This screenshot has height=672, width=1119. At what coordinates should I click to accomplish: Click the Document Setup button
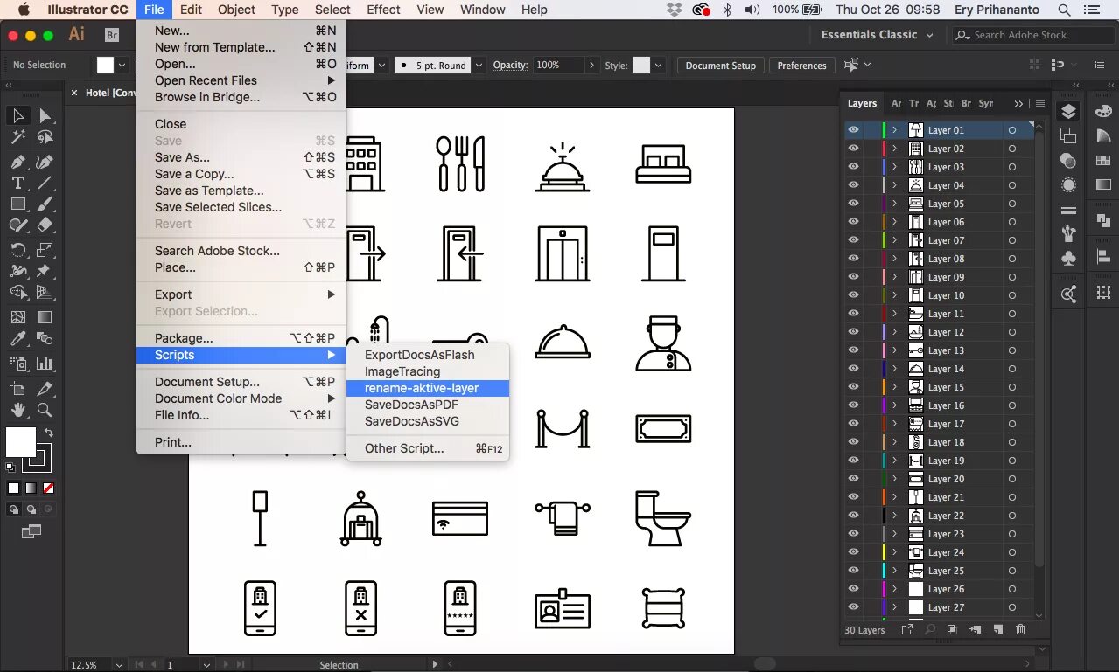coord(720,66)
